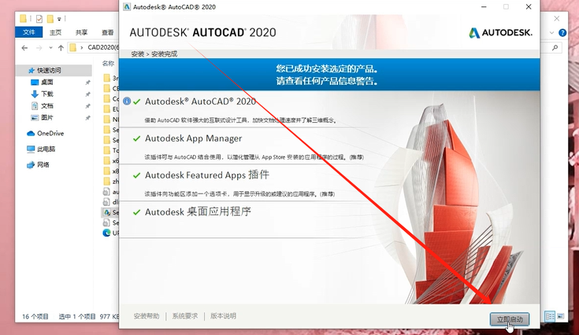Select the folder starting with Tc
579x335 pixels.
[111, 150]
